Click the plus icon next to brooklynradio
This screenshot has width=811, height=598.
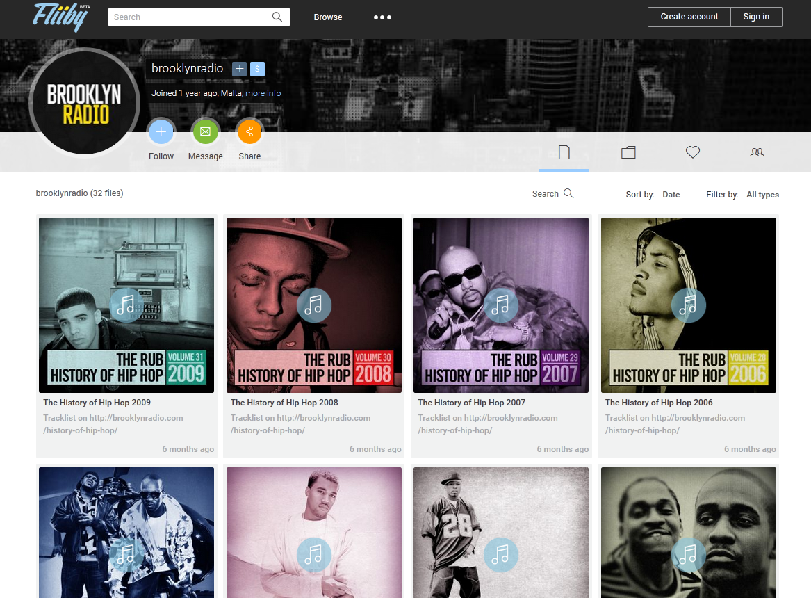240,69
